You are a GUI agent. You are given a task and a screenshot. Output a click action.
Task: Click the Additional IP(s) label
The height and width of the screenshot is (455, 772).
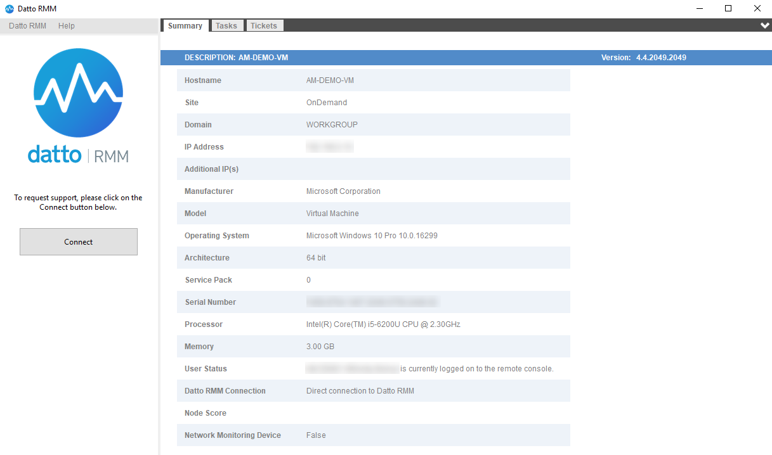click(211, 169)
